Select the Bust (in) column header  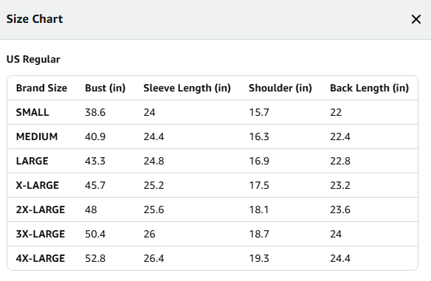(106, 88)
